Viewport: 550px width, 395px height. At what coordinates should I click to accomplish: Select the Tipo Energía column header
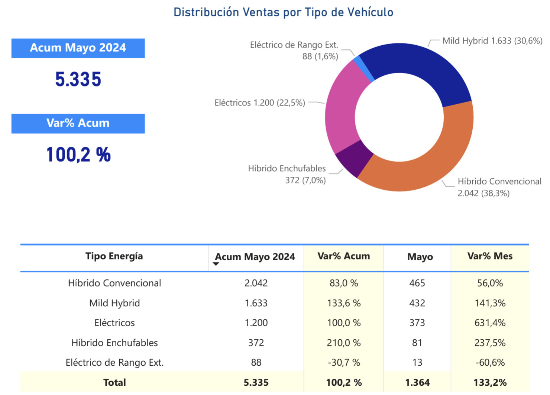(114, 256)
